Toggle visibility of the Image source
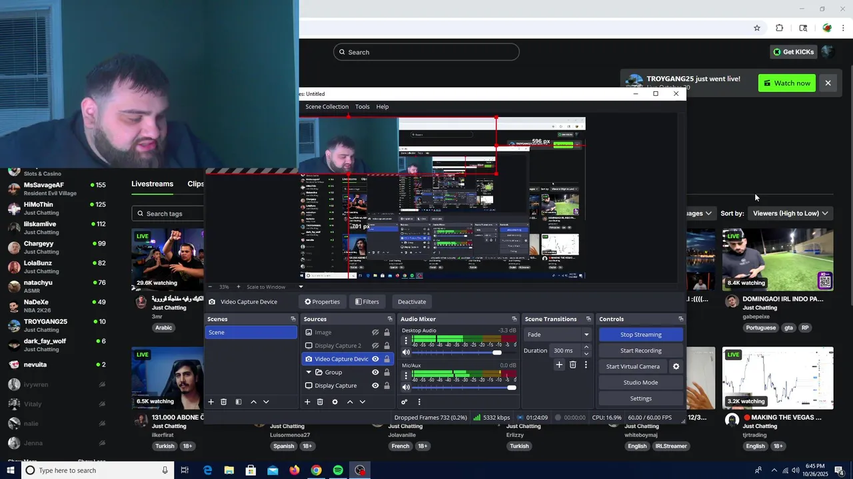The image size is (853, 479). tap(375, 333)
